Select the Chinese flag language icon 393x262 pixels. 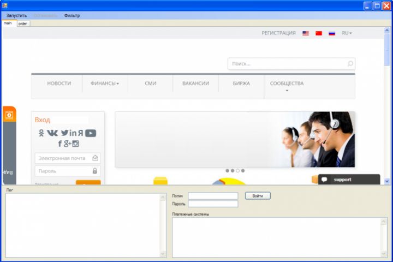[x=319, y=33]
